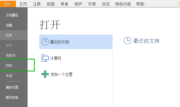
Task: Click the large clock icon in right pane header
Action: pos(127,41)
